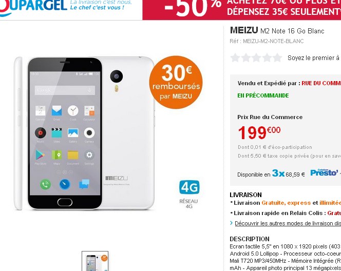
Task: Click the EN PRÉCOMMANDE status label
Action: 263,95
